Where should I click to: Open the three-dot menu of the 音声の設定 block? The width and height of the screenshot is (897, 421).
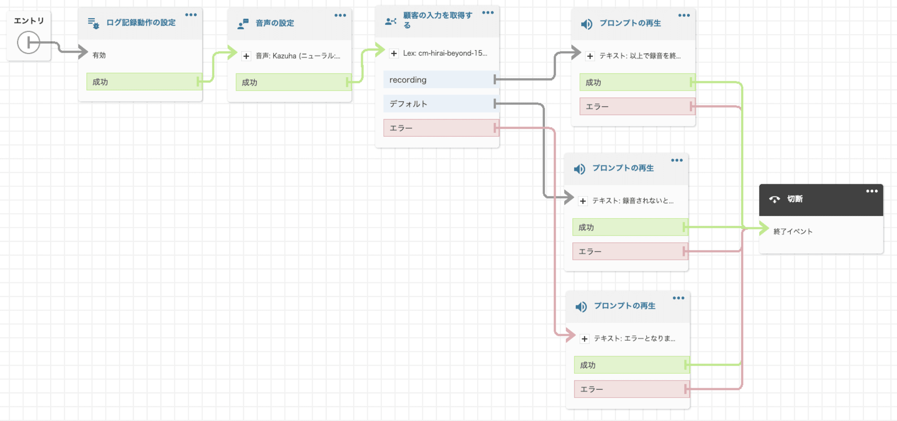340,15
